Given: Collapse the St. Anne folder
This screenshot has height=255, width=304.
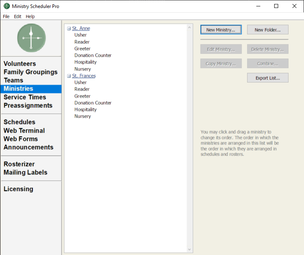Looking at the screenshot, I should point(69,29).
